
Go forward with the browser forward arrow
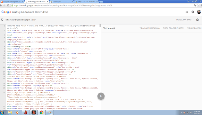(4, 5)
